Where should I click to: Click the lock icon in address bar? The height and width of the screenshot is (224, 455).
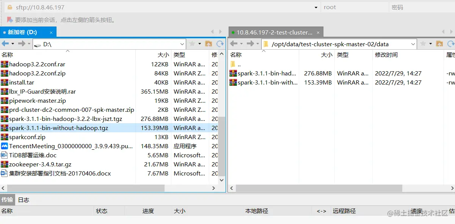pos(10,7)
